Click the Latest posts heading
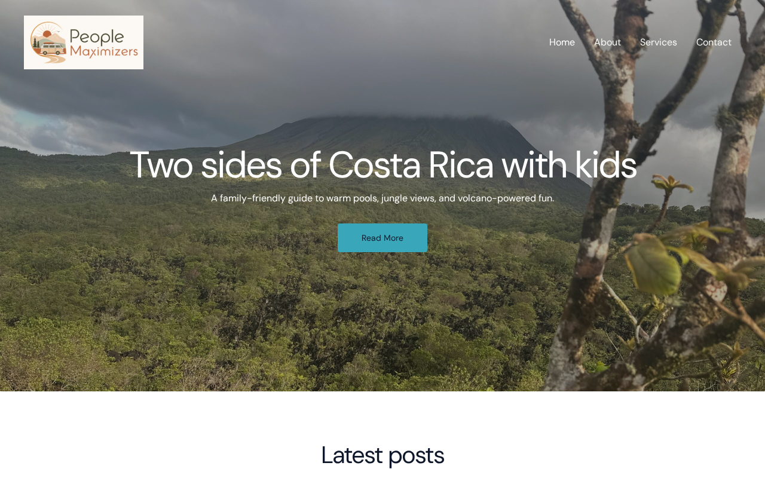The height and width of the screenshot is (478, 765). click(382, 455)
